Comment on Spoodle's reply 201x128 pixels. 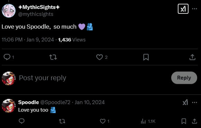click(x=21, y=121)
